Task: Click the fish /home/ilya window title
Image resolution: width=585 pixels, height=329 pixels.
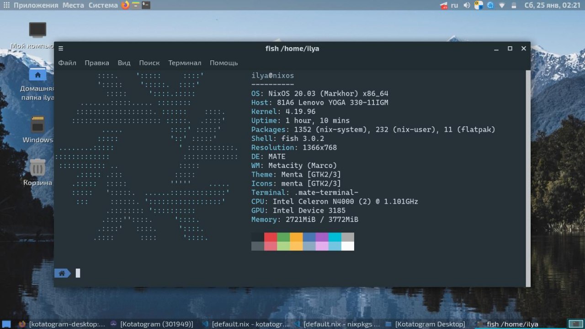Action: 292,49
